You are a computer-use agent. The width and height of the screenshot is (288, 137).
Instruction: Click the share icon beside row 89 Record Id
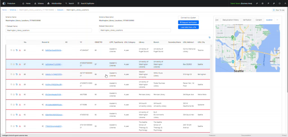pyautogui.click(x=43, y=85)
